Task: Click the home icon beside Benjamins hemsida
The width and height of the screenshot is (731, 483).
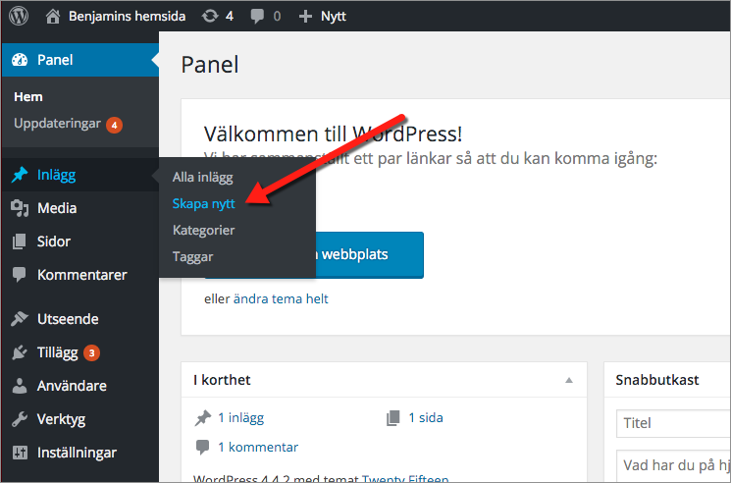Action: [53, 17]
